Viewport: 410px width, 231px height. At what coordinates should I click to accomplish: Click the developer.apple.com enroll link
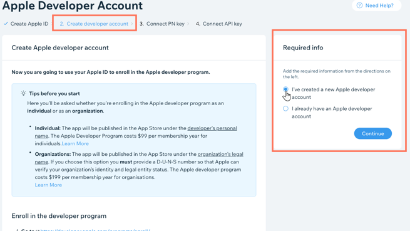coord(95,230)
